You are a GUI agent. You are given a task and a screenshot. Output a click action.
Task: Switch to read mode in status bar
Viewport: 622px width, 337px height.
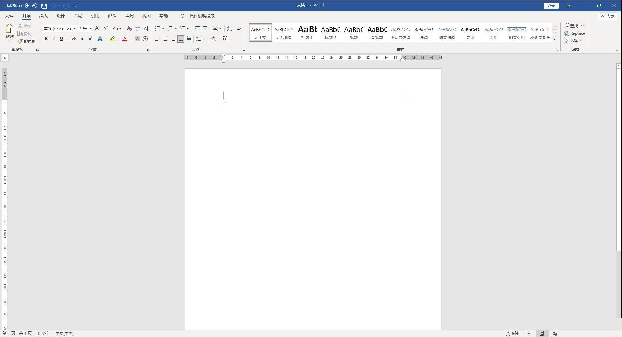[529, 333]
